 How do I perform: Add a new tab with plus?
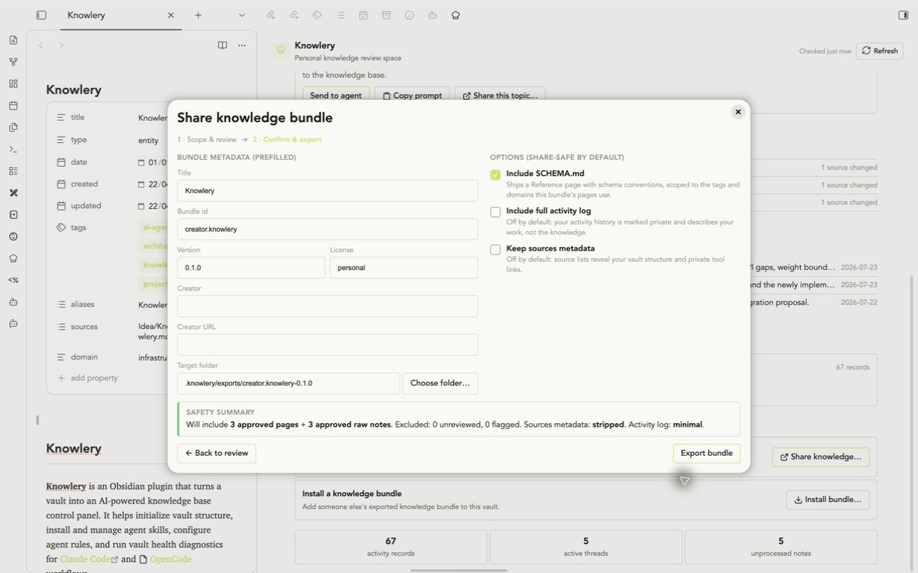(198, 15)
